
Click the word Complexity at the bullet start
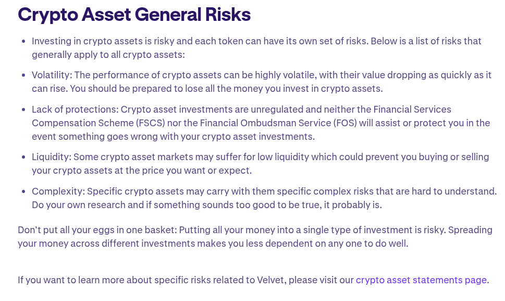tap(57, 191)
